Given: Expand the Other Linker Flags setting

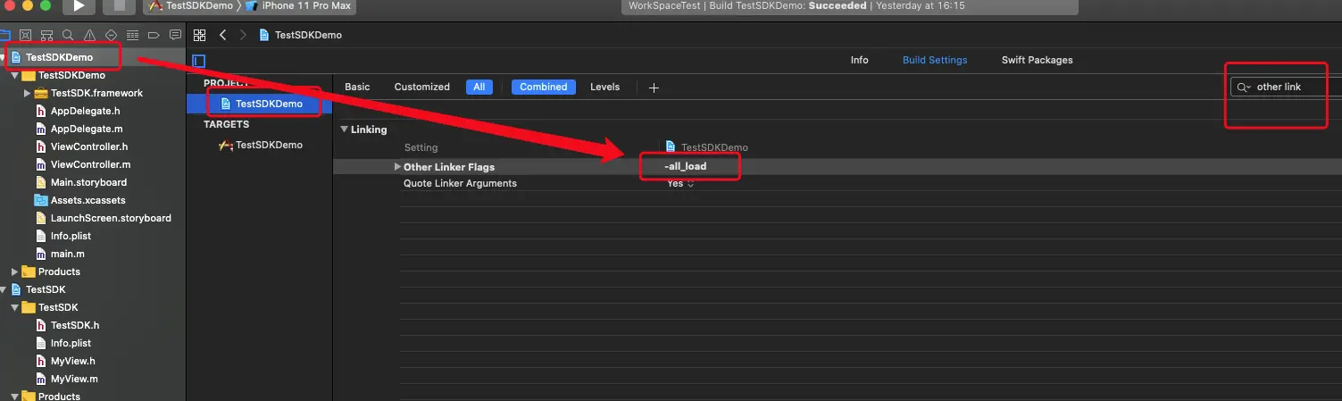Looking at the screenshot, I should click(397, 167).
